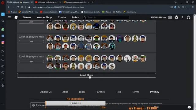Open the www.youtube.com bookmark
Viewport: 196px width, 110px height.
click(x=49, y=12)
